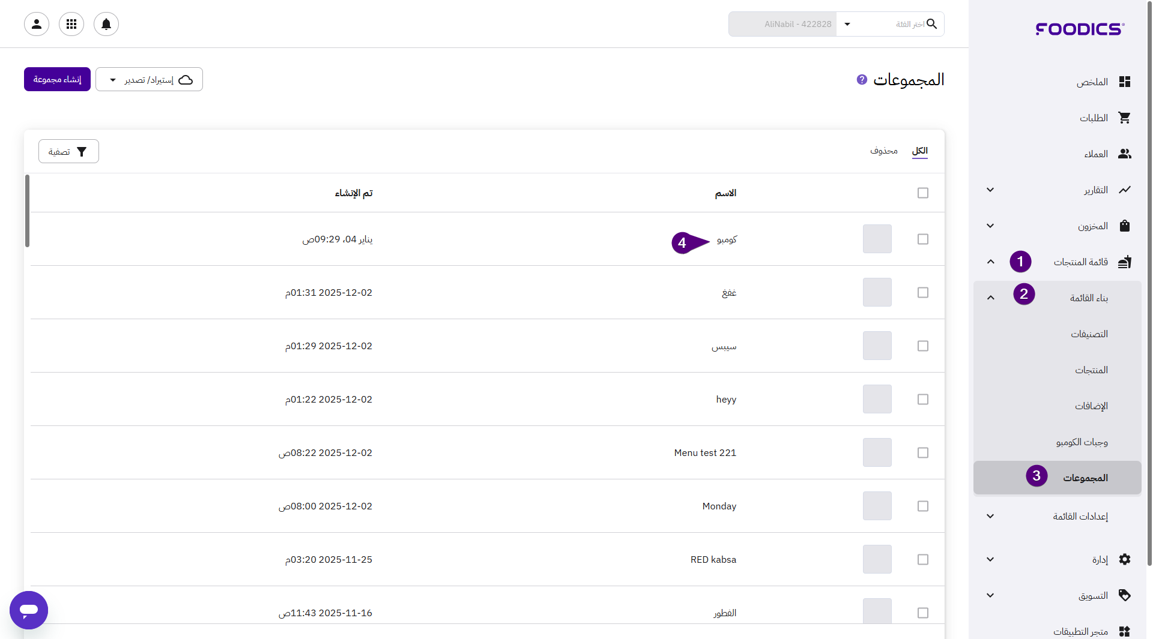Select the checkbox for the heyy group

coord(923,400)
